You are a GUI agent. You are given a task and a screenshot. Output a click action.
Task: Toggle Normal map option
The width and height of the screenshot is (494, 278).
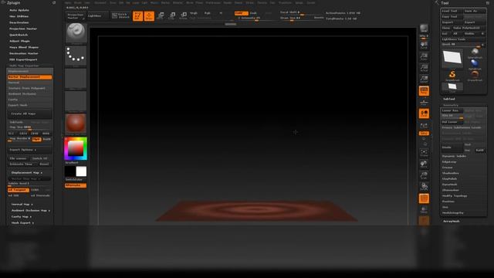coord(29,83)
